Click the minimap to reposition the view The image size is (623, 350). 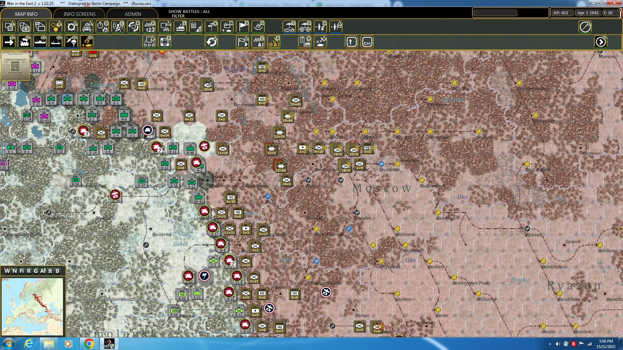(32, 306)
